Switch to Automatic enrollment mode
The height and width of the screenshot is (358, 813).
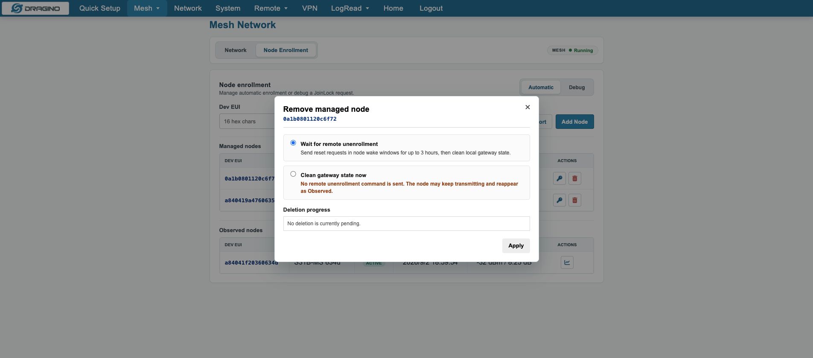point(541,87)
